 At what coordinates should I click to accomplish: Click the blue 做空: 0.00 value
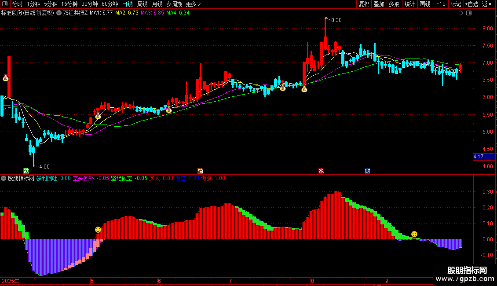coord(187,178)
